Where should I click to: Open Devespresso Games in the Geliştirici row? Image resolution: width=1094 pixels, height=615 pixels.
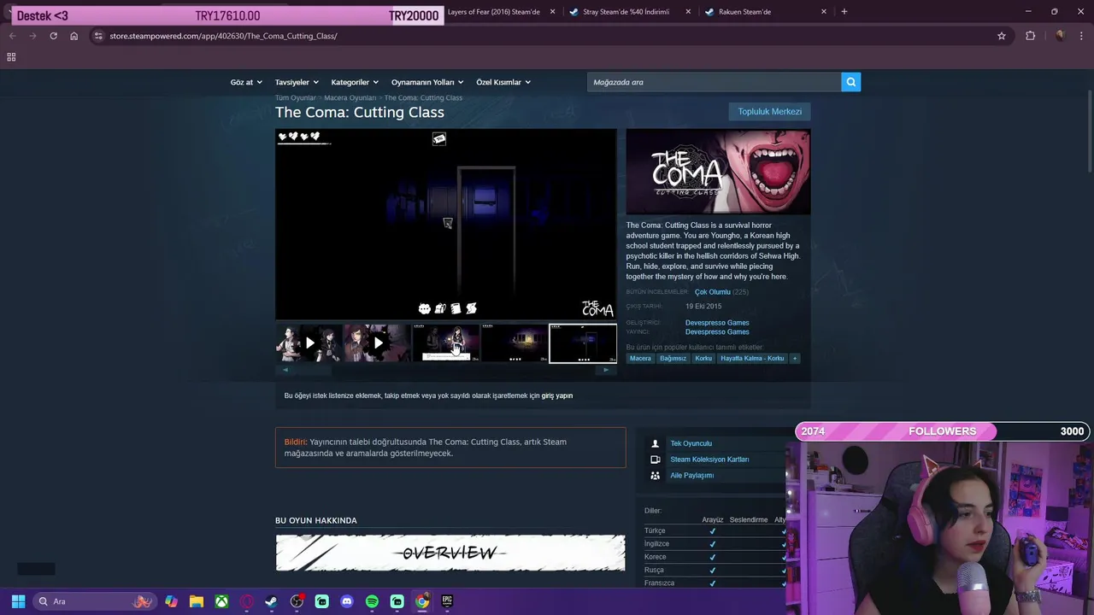[717, 323]
